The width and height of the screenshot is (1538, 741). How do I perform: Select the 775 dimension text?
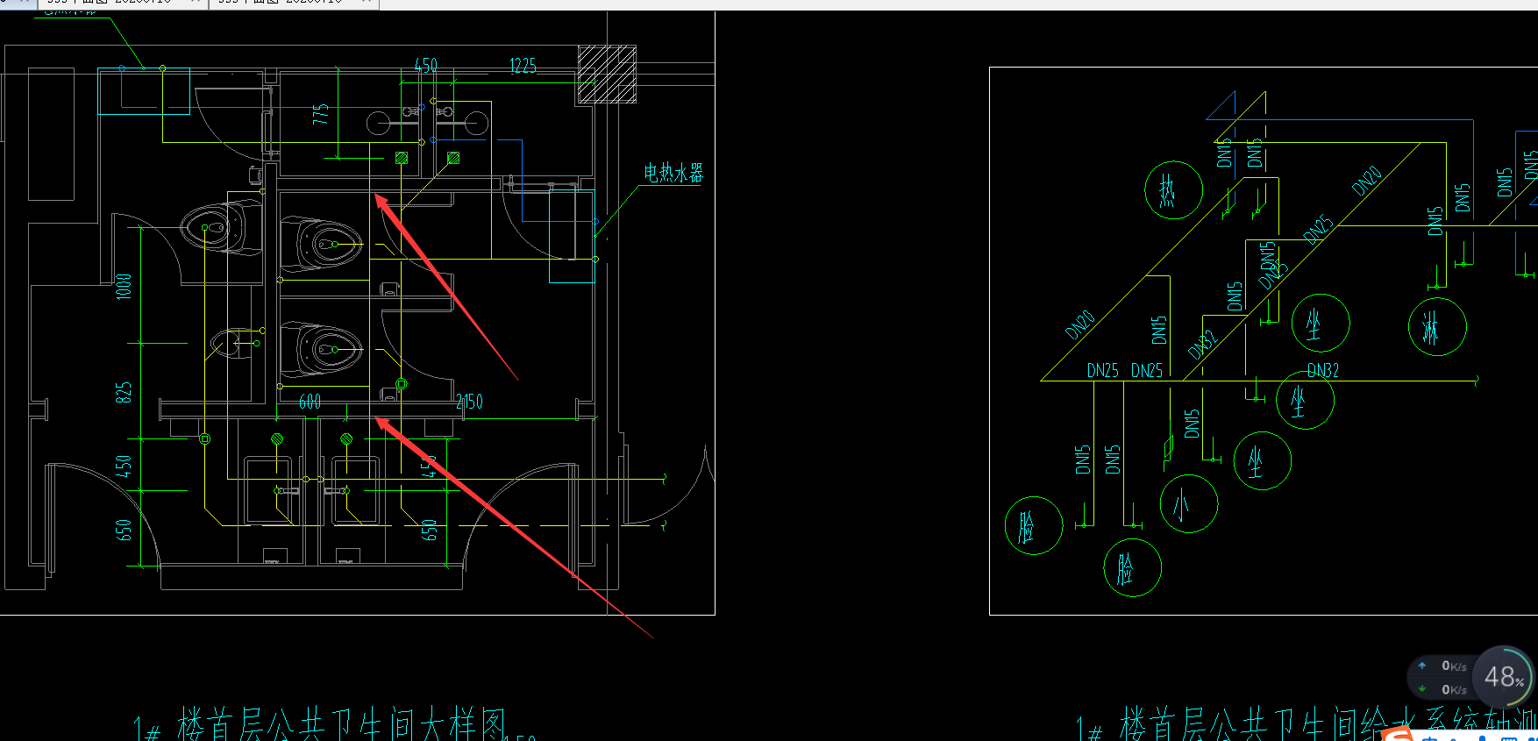(321, 114)
